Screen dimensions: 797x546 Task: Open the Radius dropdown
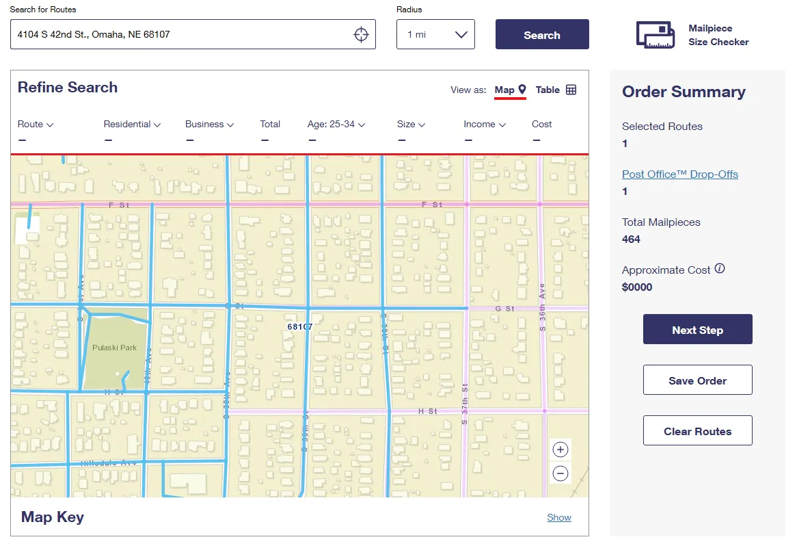point(435,34)
